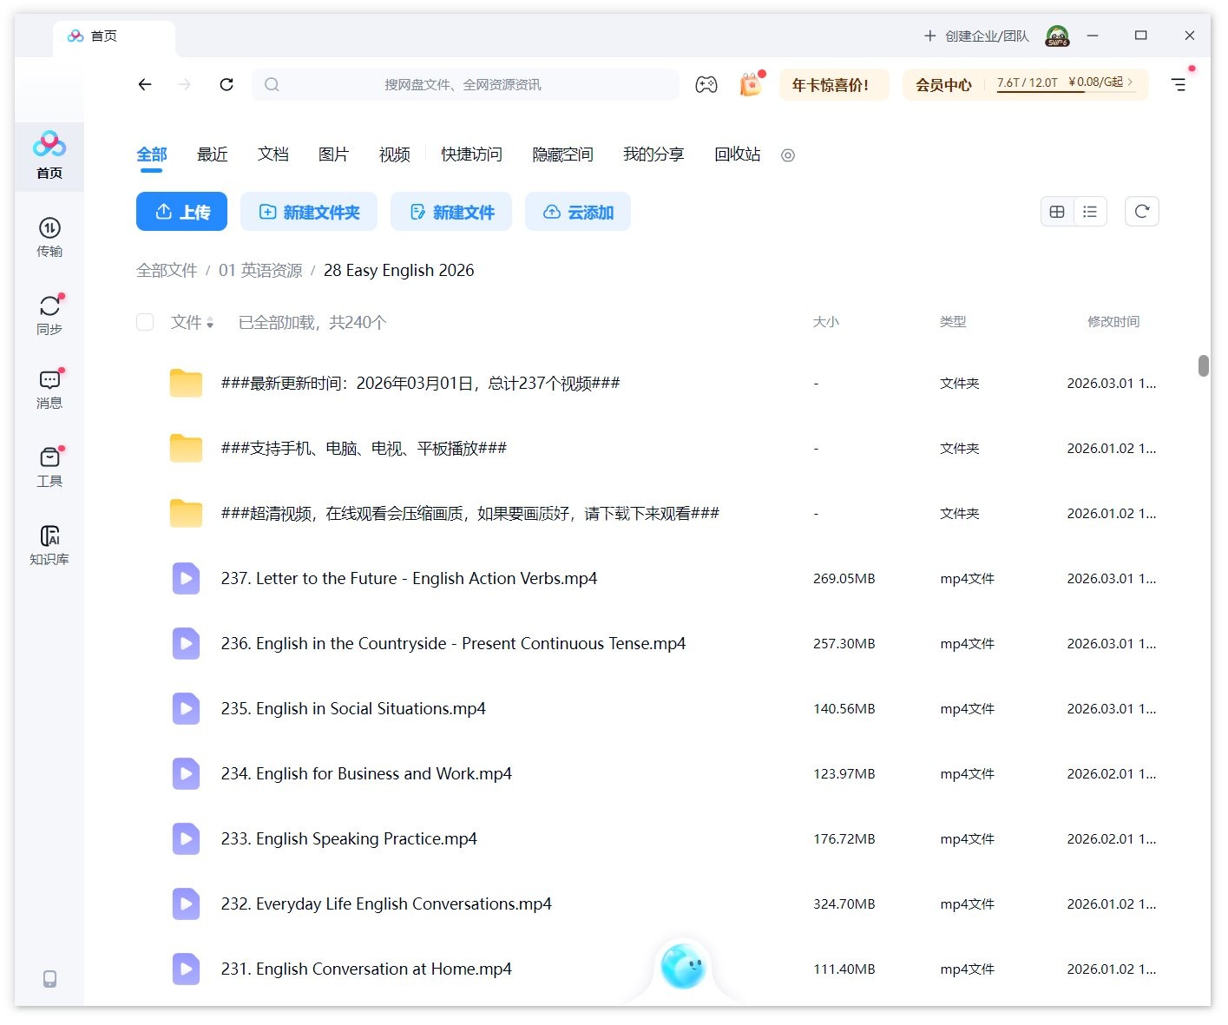
Task: Open 会员中心 (Member Center)
Action: tap(943, 84)
